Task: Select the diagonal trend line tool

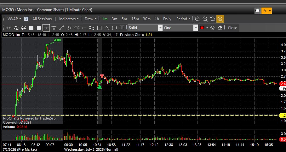Action: (61, 28)
